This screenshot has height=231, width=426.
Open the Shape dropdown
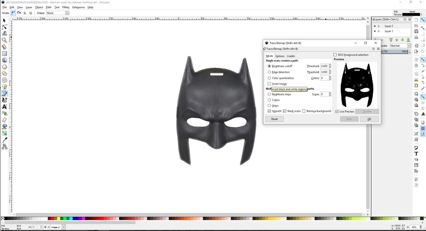[x=58, y=13]
